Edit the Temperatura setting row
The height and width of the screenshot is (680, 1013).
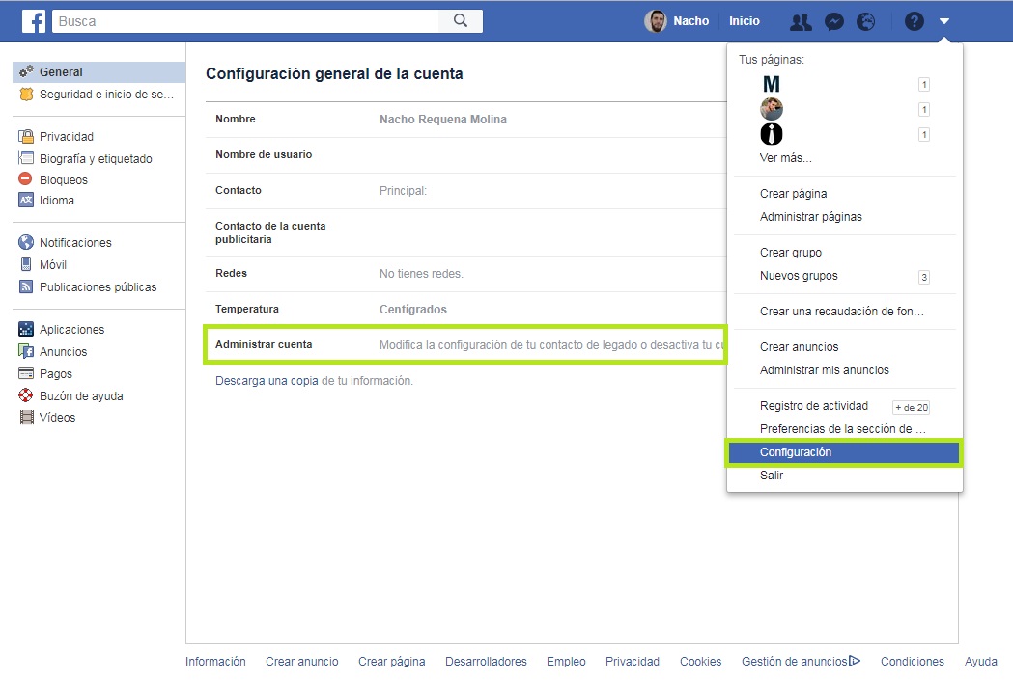464,310
